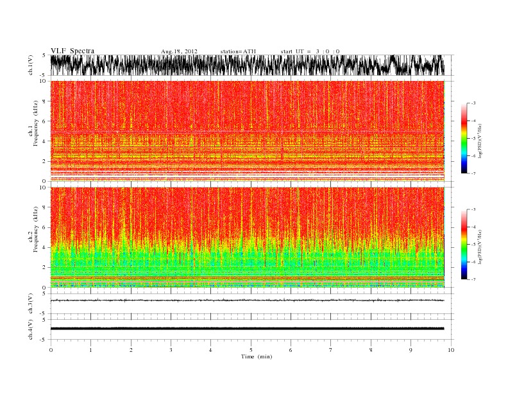Click the "log(PSD)(V²/Hz)" label beside ch.2 color scale
The height and width of the screenshot is (393, 508).
[x=480, y=247]
